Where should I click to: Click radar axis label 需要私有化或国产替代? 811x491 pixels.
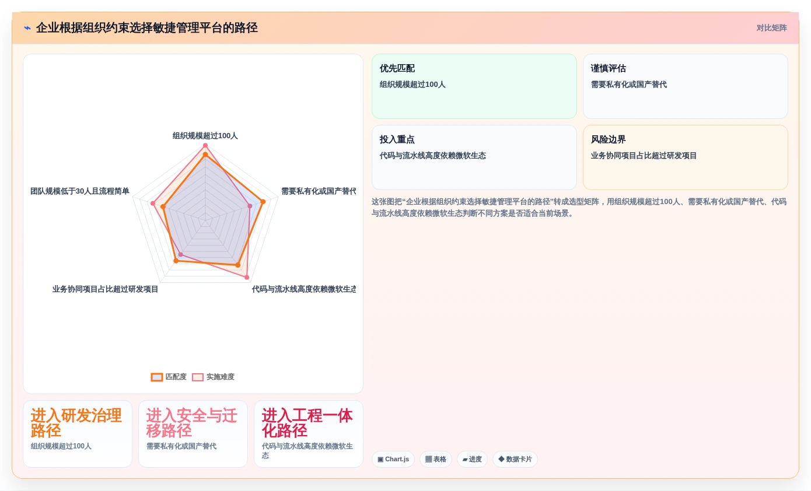coord(319,191)
